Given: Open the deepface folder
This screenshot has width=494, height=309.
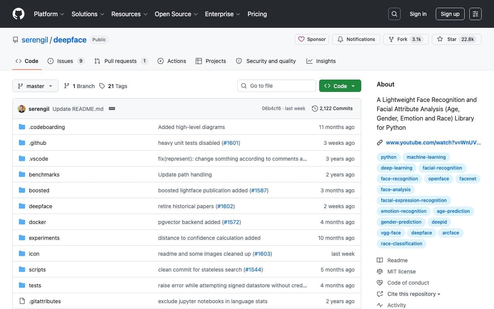Looking at the screenshot, I should (x=41, y=206).
